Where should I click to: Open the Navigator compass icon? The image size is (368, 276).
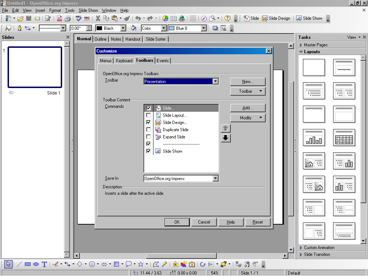pos(204,18)
